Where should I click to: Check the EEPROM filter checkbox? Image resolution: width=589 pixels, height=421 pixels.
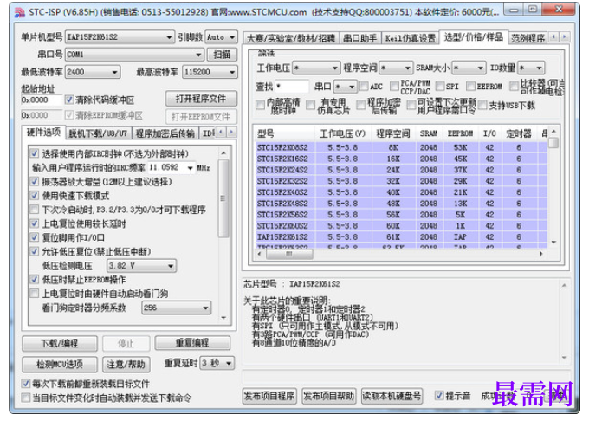coord(470,87)
